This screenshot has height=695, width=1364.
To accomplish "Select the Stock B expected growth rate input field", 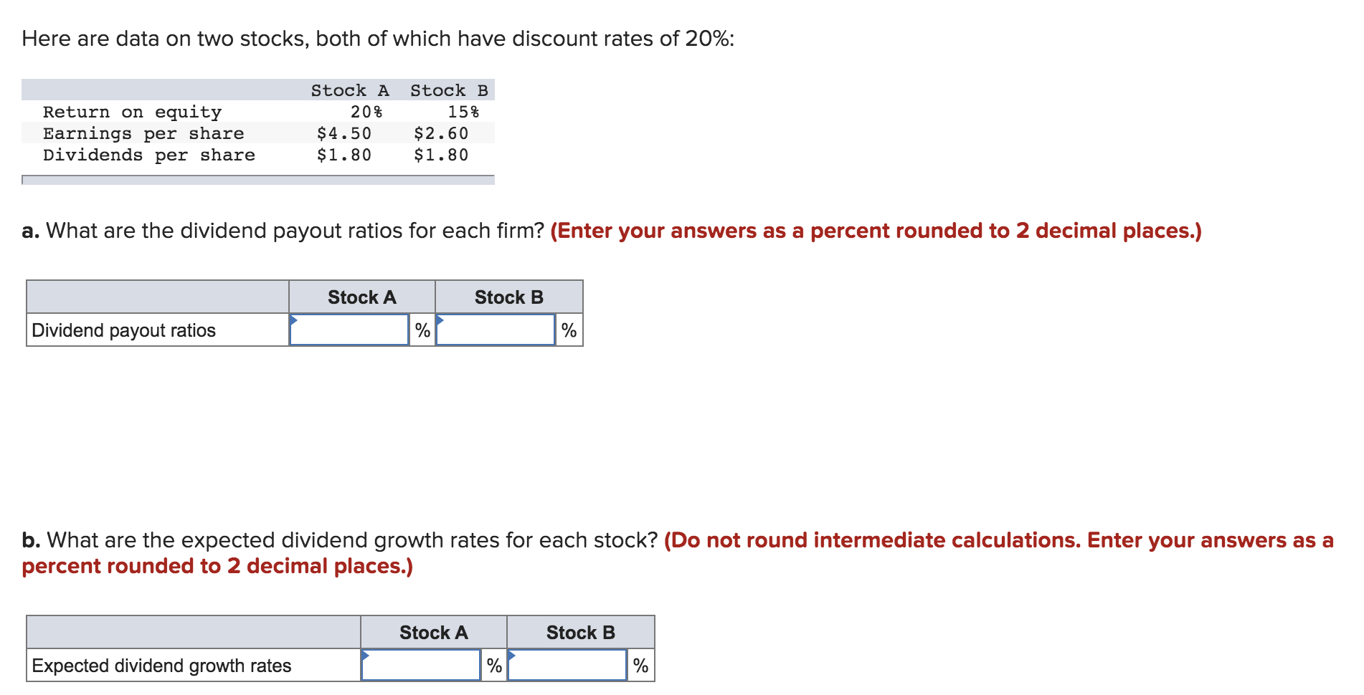I will pyautogui.click(x=568, y=665).
